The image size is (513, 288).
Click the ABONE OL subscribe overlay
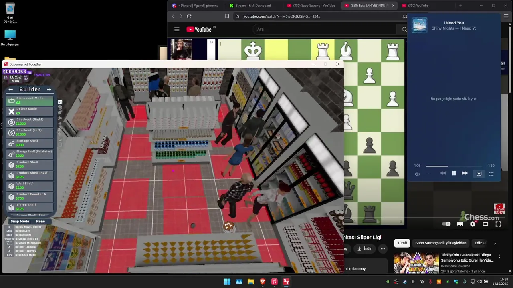(499, 209)
